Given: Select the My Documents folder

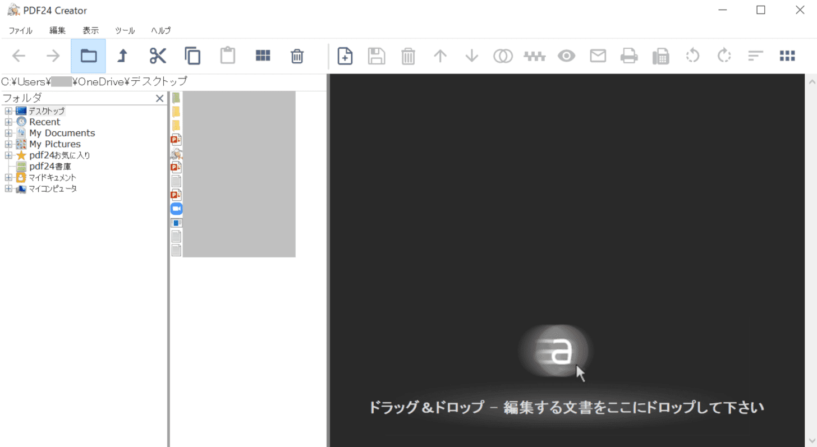Looking at the screenshot, I should 62,133.
